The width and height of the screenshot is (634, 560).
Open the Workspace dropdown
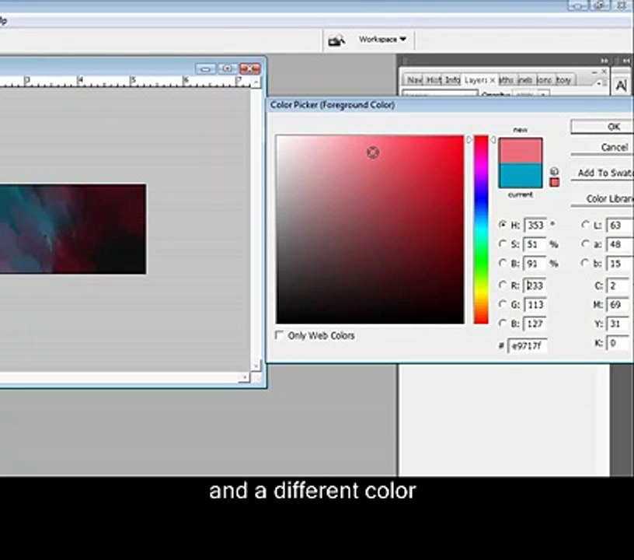coord(382,39)
